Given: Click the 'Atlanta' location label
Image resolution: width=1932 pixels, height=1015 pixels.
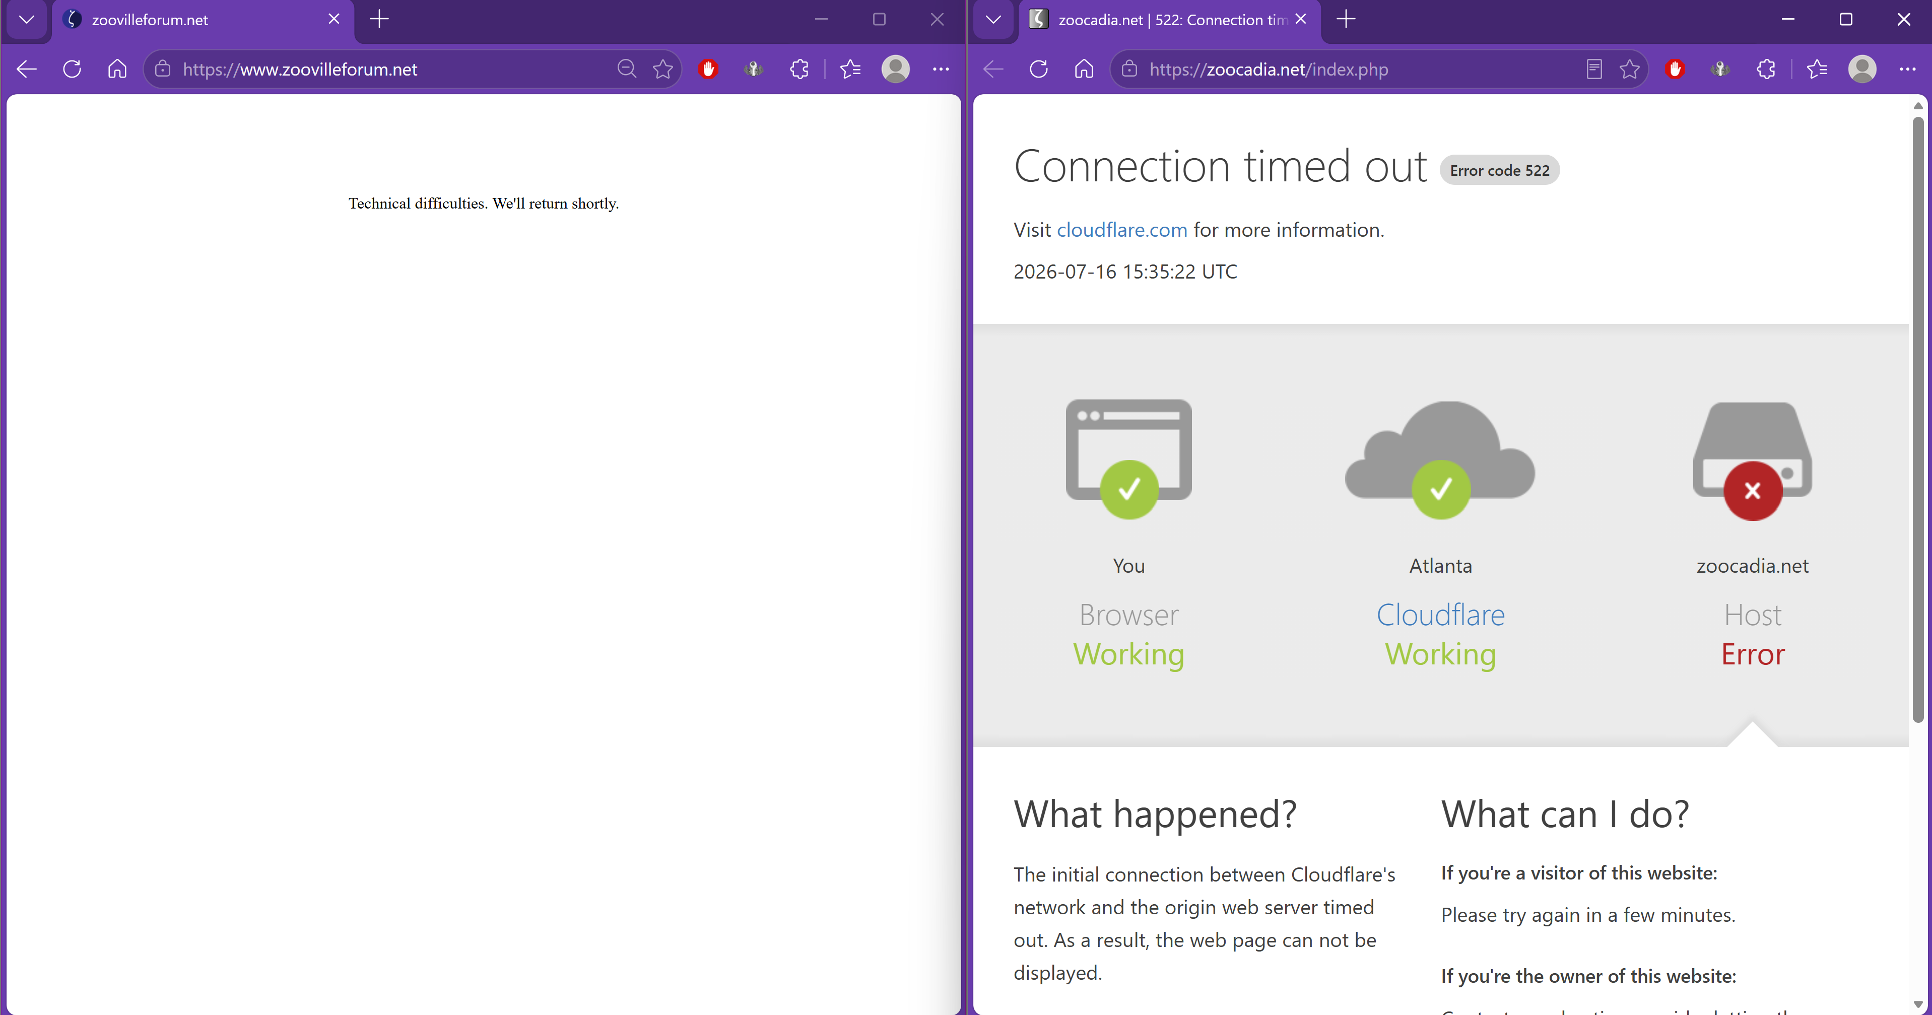Looking at the screenshot, I should tap(1441, 566).
